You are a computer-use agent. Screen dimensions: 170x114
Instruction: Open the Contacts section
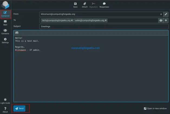click(5, 31)
